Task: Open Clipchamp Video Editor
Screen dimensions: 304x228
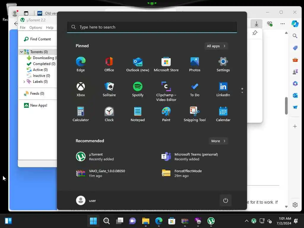Action: click(x=166, y=91)
